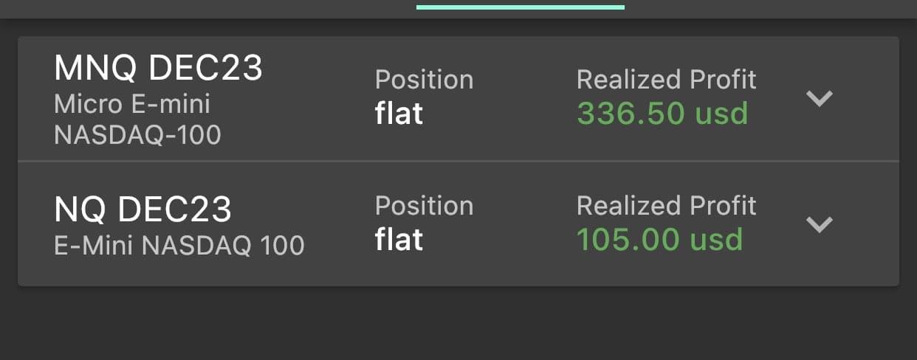Expand the NQ DEC23 row chevron
The height and width of the screenshot is (360, 917).
[x=820, y=224]
